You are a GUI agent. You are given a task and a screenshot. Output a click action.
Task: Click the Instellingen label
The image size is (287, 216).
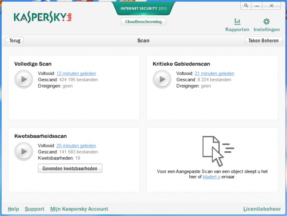(266, 30)
